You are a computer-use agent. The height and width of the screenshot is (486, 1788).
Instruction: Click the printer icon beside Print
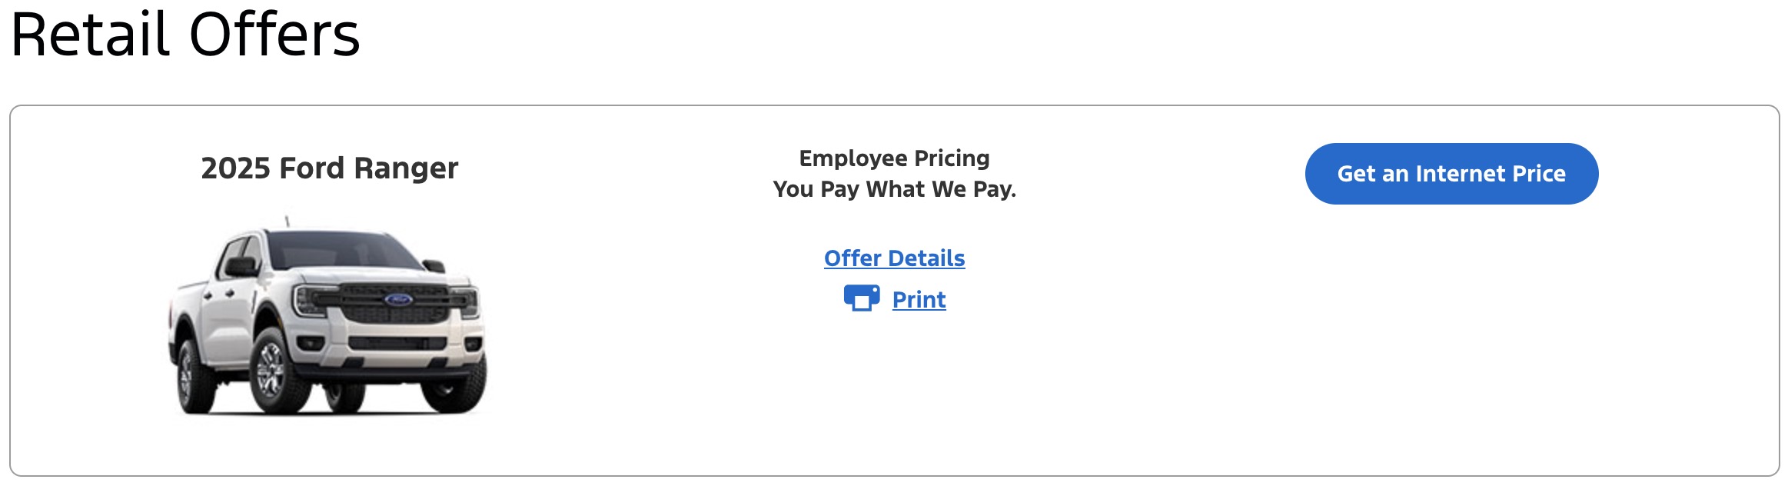(x=861, y=298)
